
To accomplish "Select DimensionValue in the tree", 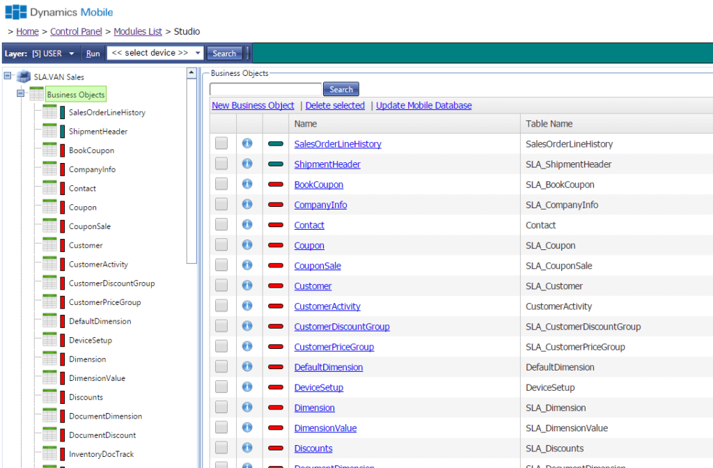I will (97, 378).
